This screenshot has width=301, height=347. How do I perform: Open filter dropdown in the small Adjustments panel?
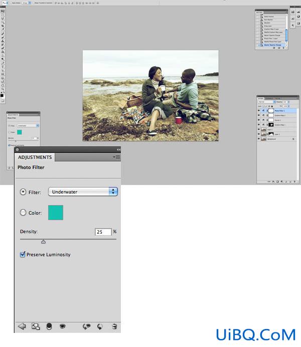(x=28, y=125)
